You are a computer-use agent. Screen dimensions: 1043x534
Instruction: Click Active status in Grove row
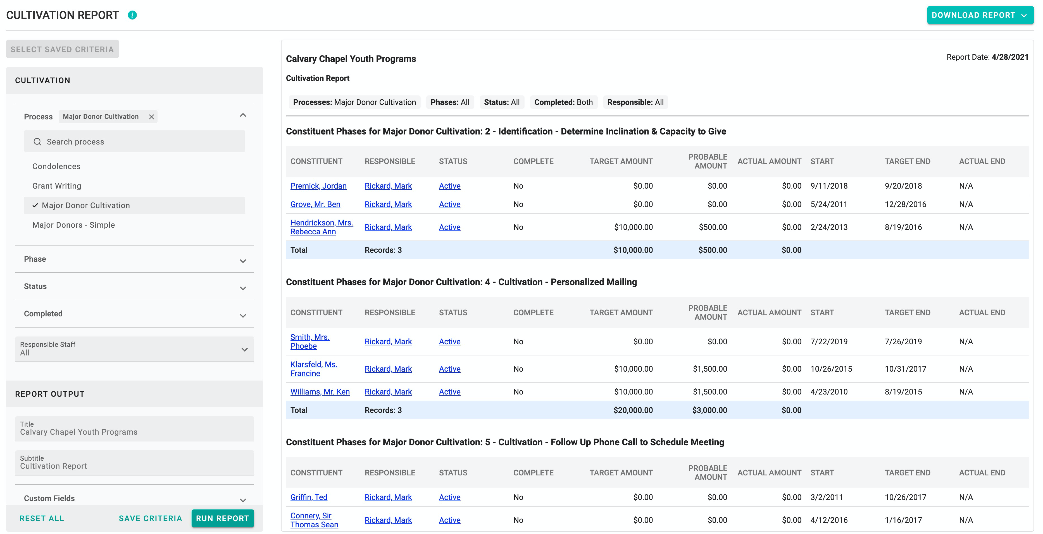click(x=449, y=204)
